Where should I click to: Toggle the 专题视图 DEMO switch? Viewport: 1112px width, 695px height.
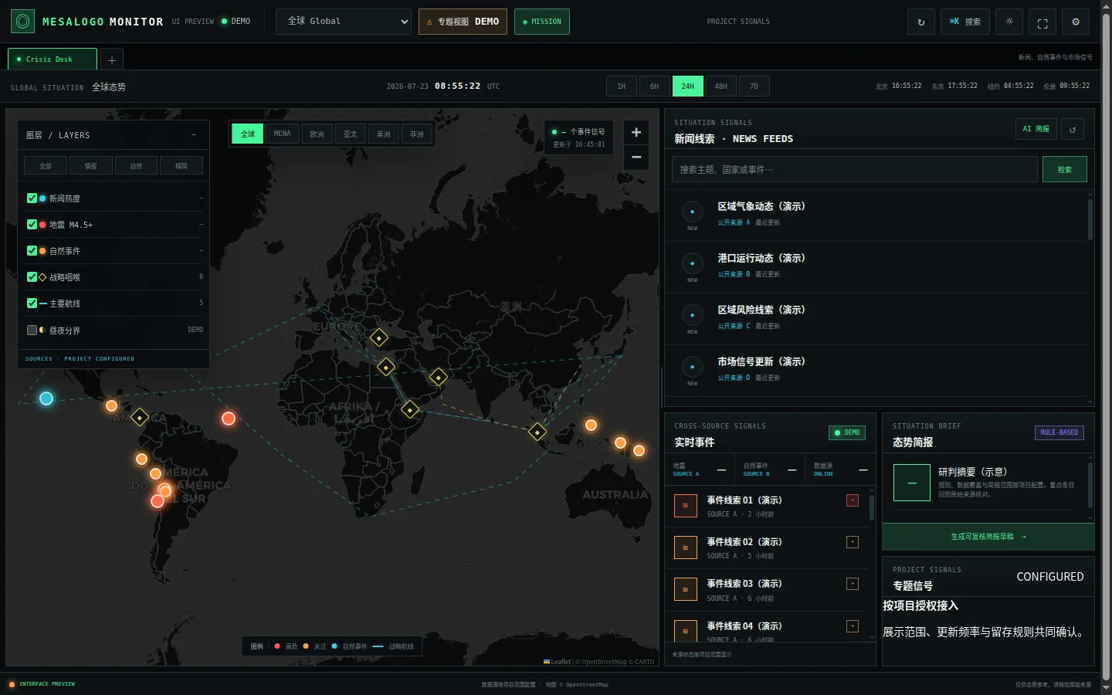pos(463,22)
